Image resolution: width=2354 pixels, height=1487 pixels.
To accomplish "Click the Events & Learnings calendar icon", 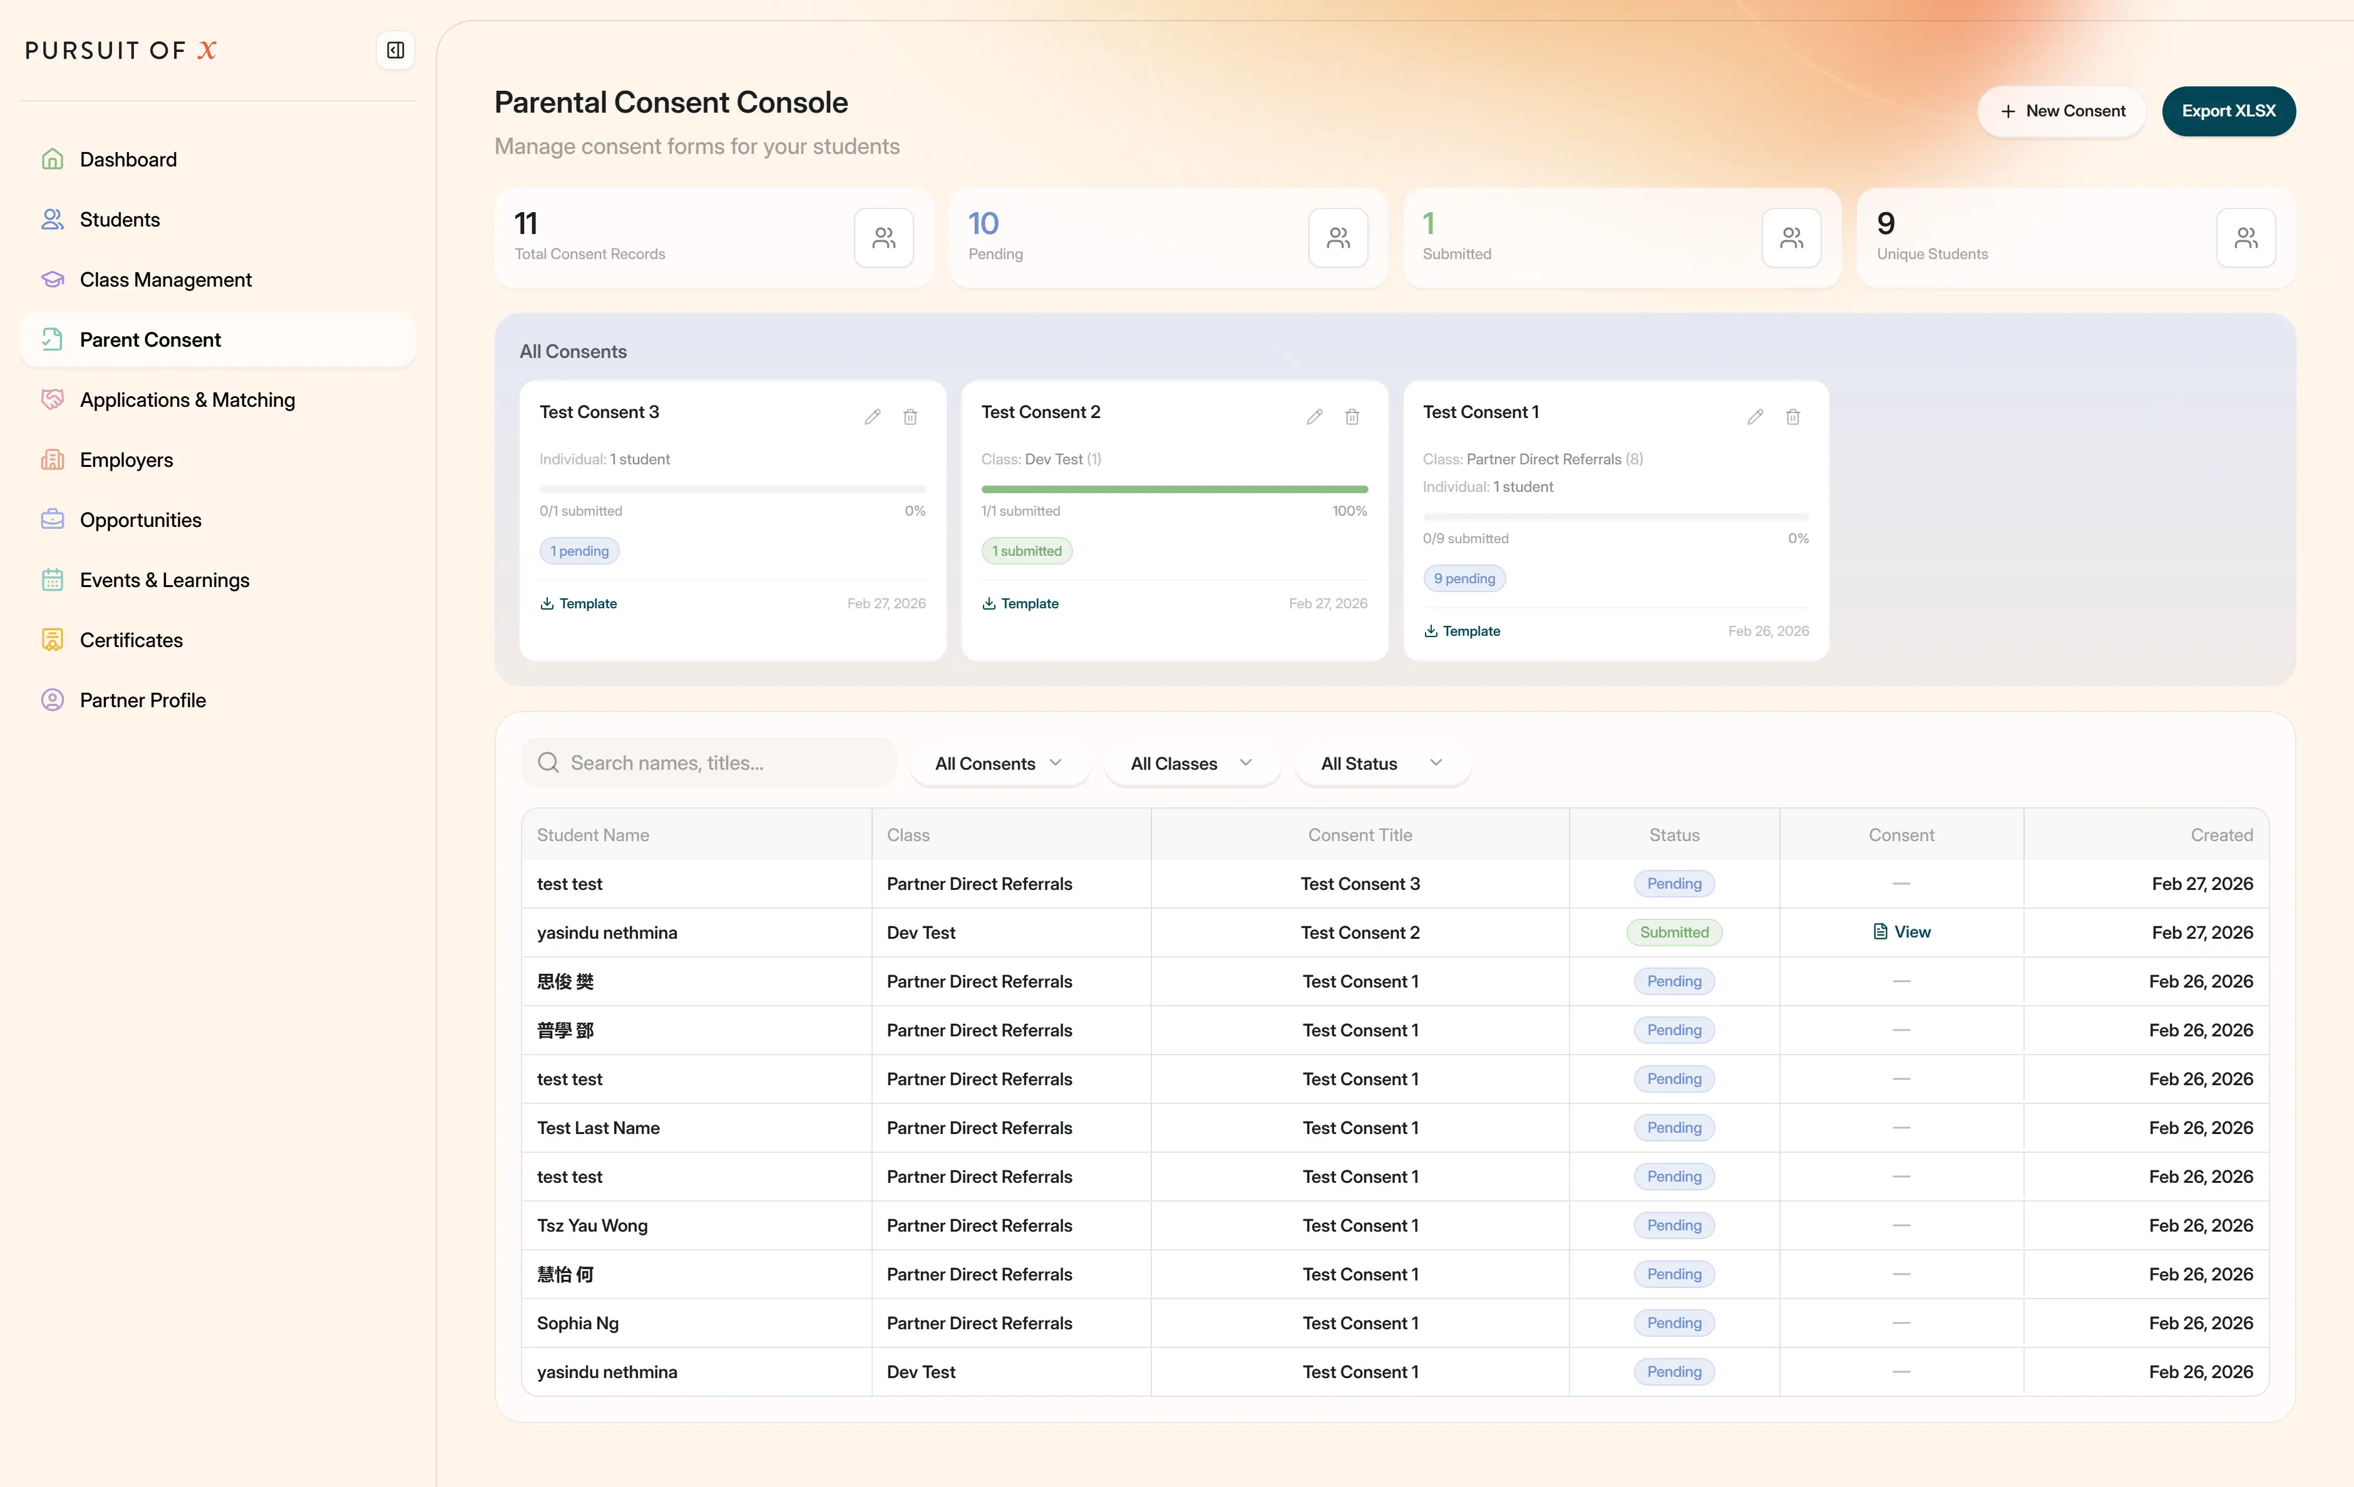I will (x=53, y=580).
